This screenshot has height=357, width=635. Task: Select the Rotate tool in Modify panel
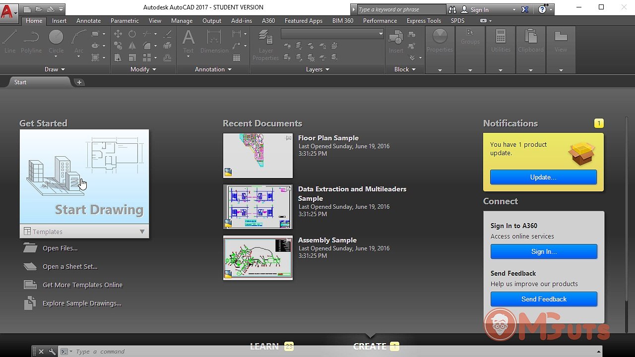[132, 34]
